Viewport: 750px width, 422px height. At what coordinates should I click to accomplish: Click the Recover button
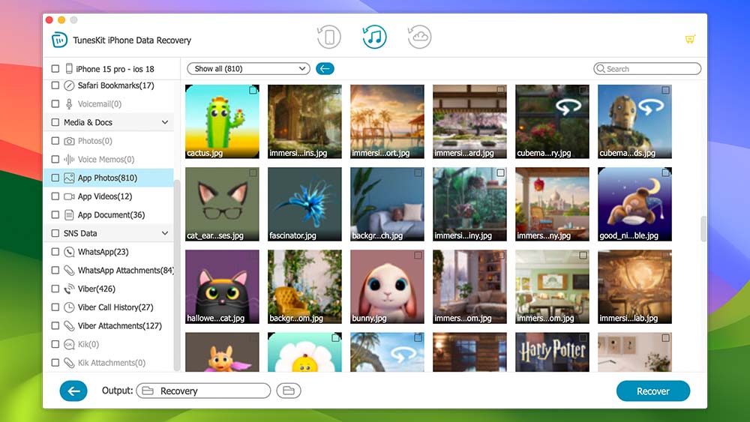[x=653, y=391]
